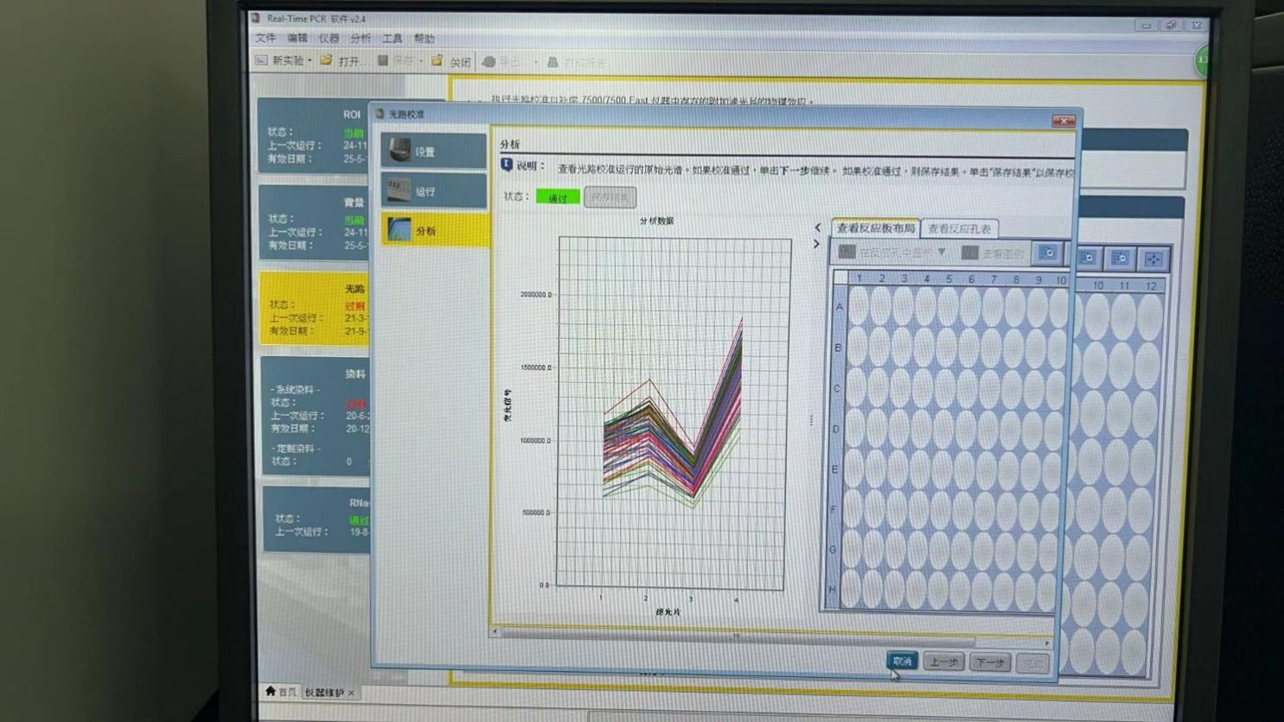Click the greyed 查看图例 button

click(993, 253)
